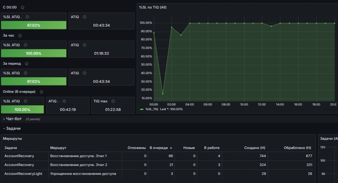
Task: Click info icon on TiQ max panel
Action: (113, 101)
